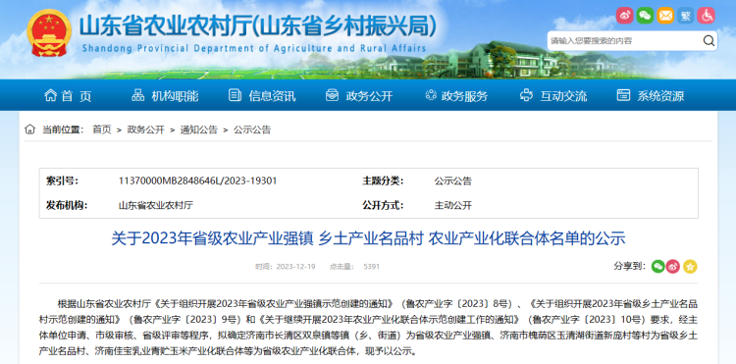Open the 政务服务 navigation menu item
This screenshot has height=364, width=736.
click(x=465, y=96)
